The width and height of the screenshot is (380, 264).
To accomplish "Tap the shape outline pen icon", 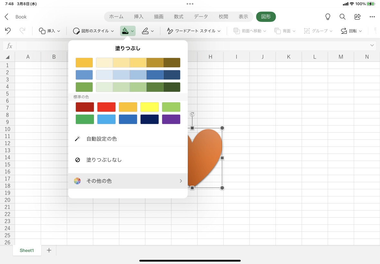I will pyautogui.click(x=145, y=31).
